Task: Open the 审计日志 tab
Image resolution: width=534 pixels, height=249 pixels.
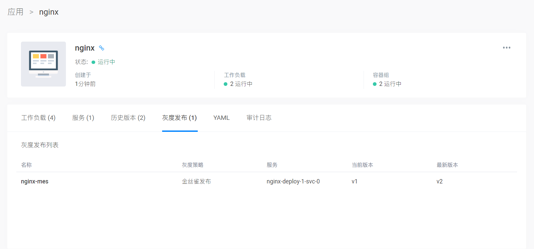Action: [259, 118]
